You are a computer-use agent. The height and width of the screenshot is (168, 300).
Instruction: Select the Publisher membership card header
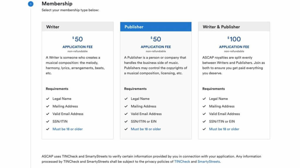click(156, 27)
